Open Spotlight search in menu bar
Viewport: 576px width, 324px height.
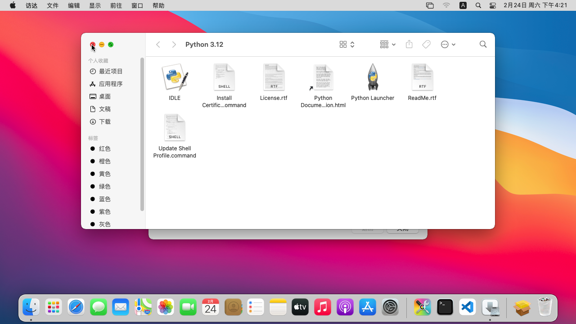[x=478, y=5]
